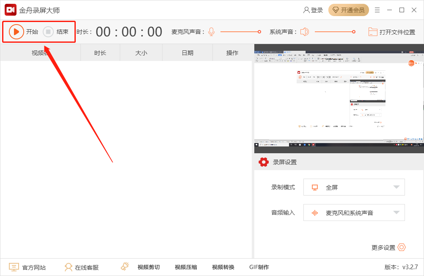Open the hamburger menu in title bar
This screenshot has width=424, height=276.
pos(377,10)
